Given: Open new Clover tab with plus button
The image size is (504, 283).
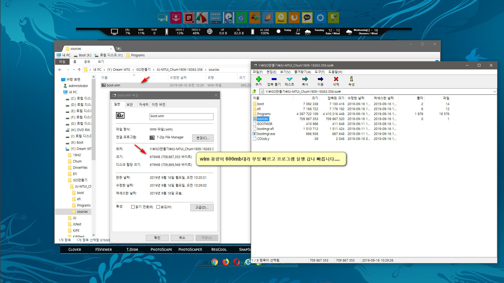Looking at the screenshot, I should tap(119, 49).
